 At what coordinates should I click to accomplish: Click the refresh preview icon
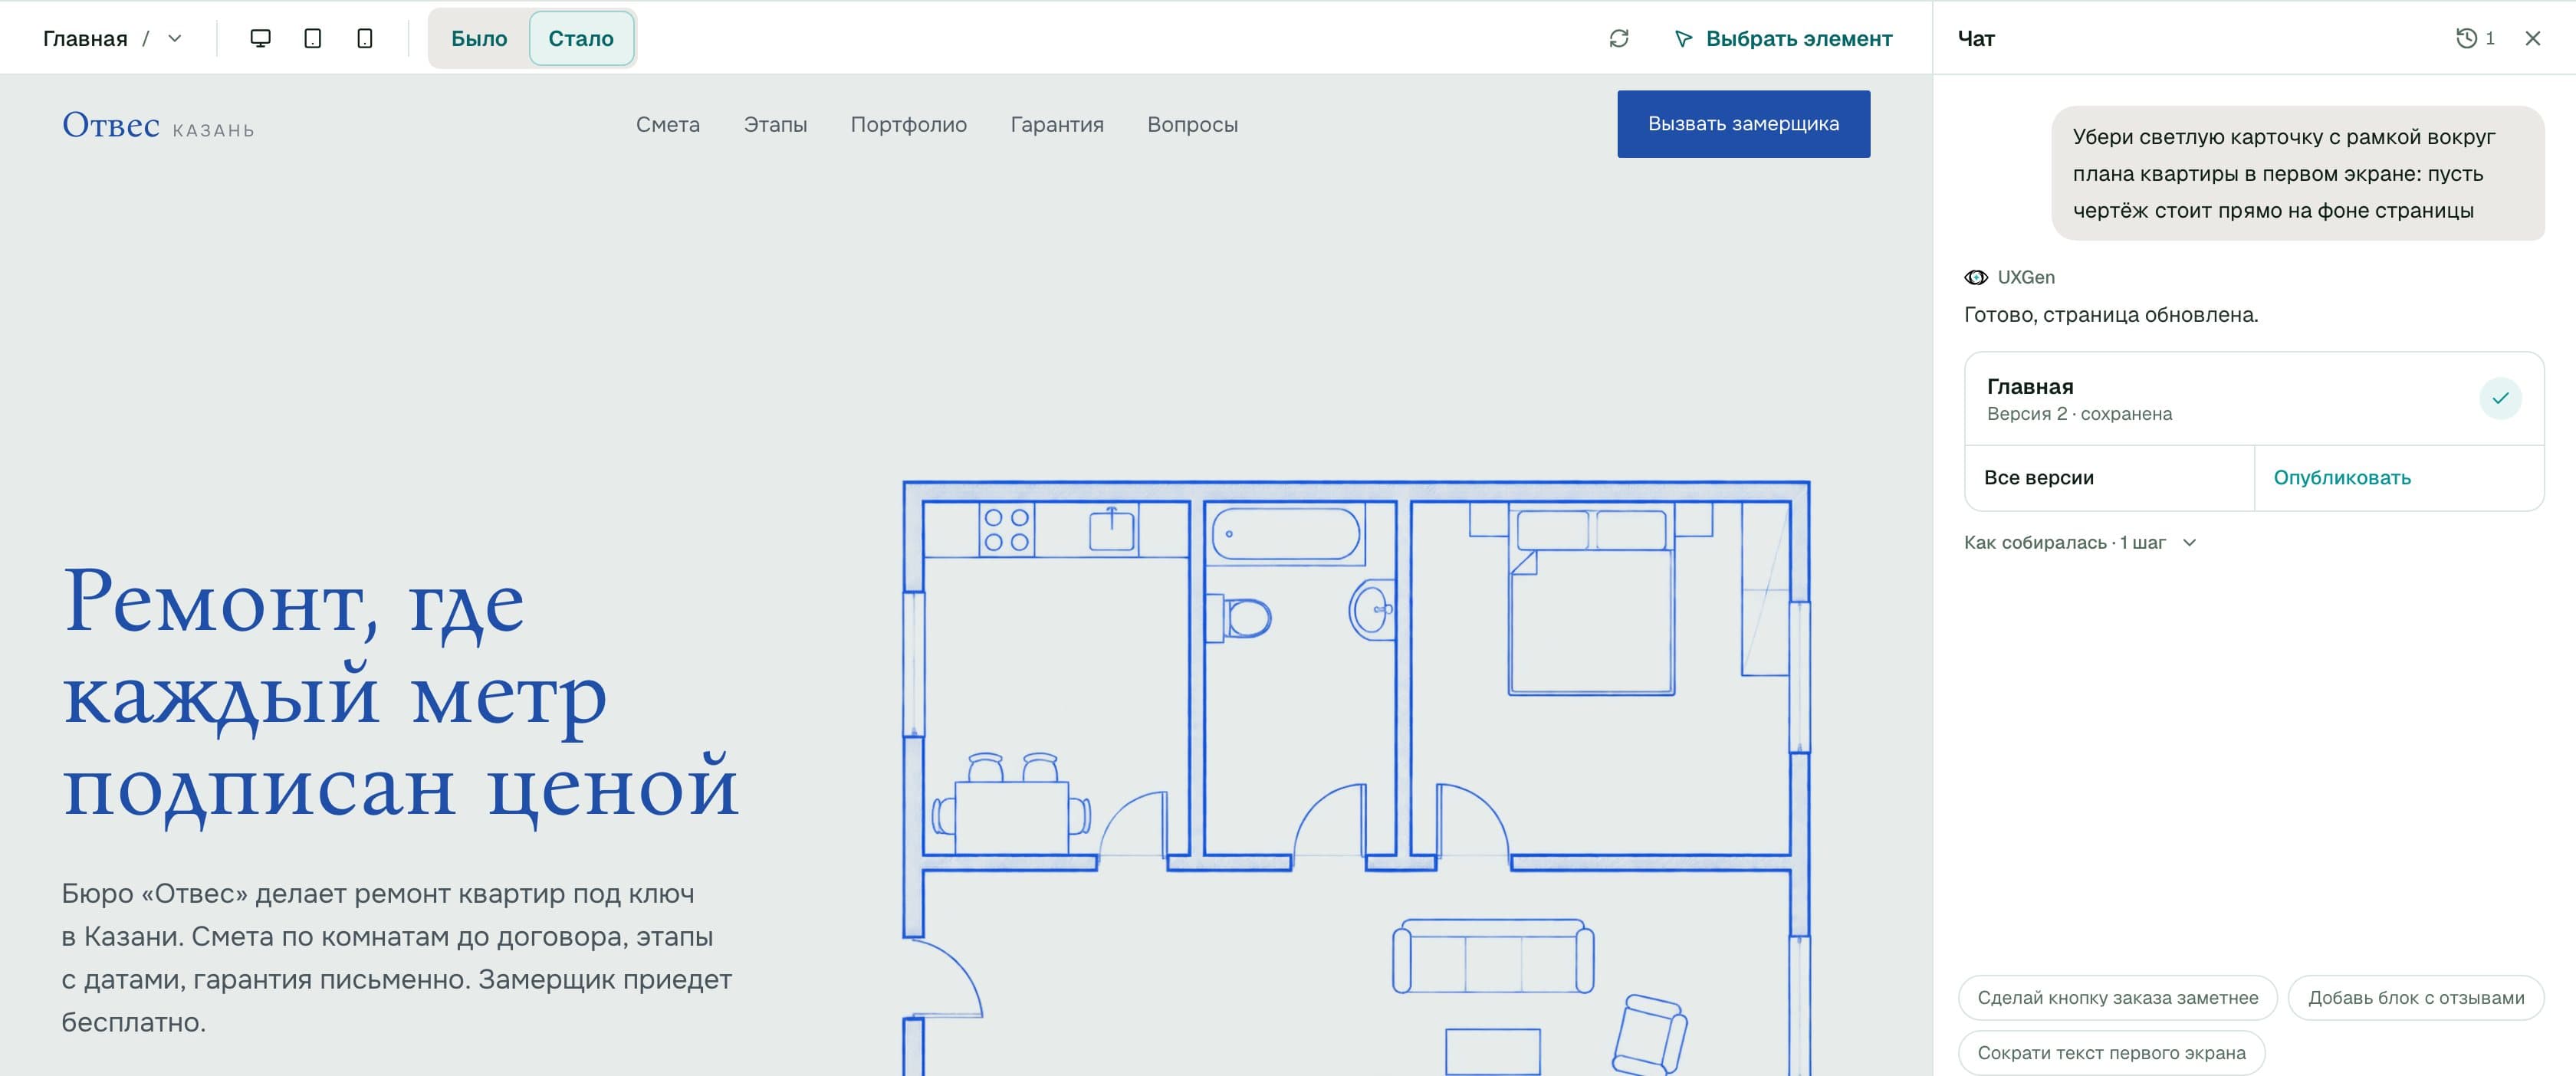pos(1619,38)
